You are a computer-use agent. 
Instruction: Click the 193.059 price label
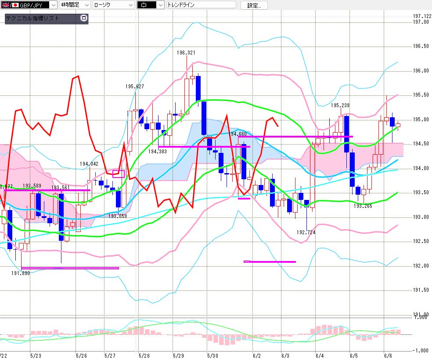click(118, 216)
